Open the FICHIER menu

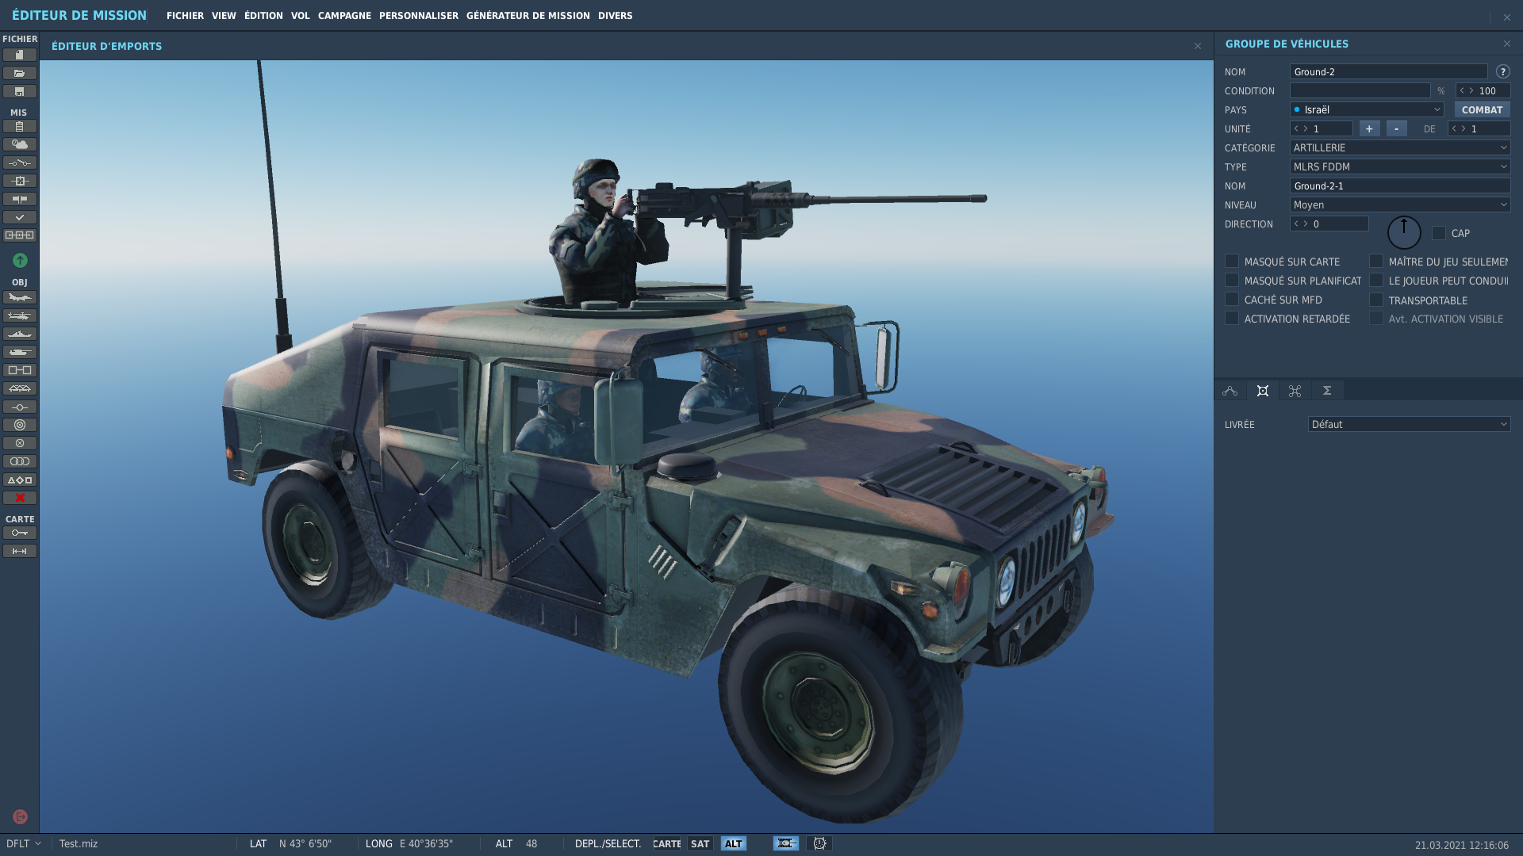point(185,16)
